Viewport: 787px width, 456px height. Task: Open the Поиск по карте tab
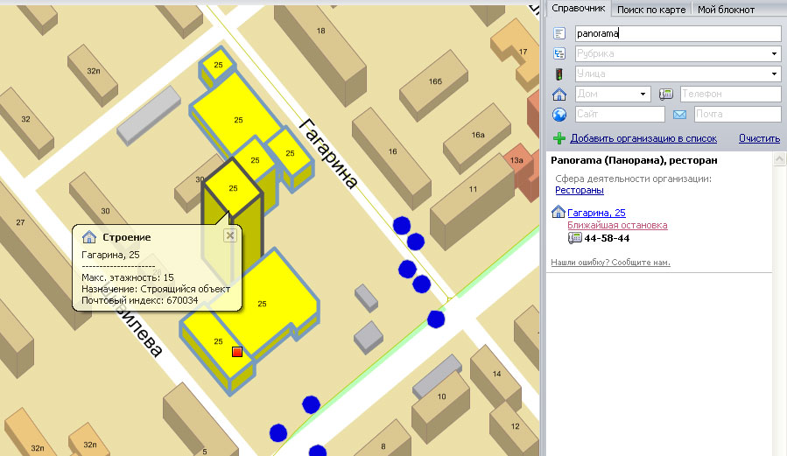[651, 9]
